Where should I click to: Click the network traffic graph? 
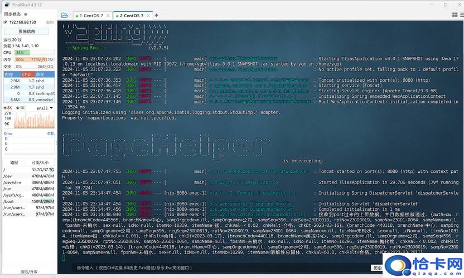[x=34, y=120]
